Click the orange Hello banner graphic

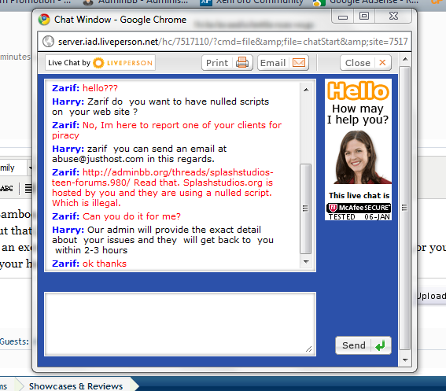coord(358,90)
